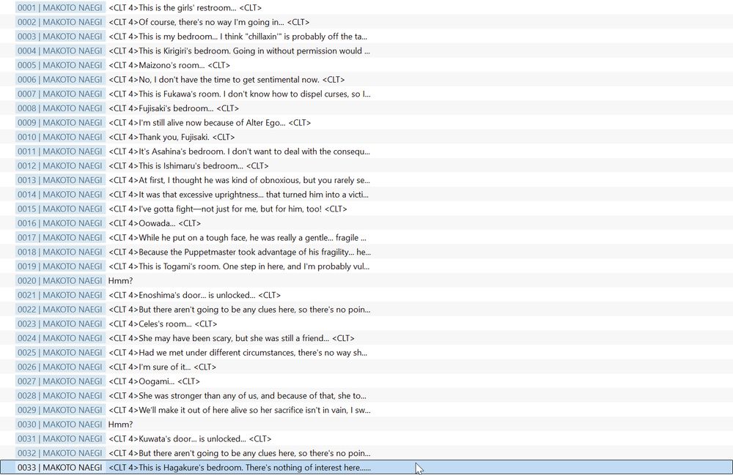Select line 0002 'there's no way I'm going in'

click(x=366, y=22)
